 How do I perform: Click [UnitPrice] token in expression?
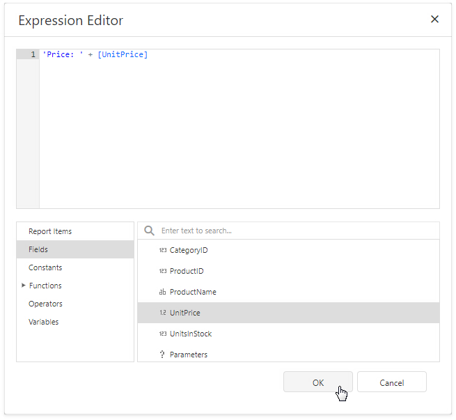[x=123, y=54]
